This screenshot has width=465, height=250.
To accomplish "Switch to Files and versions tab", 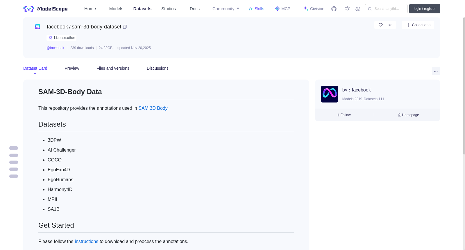I will [x=113, y=68].
